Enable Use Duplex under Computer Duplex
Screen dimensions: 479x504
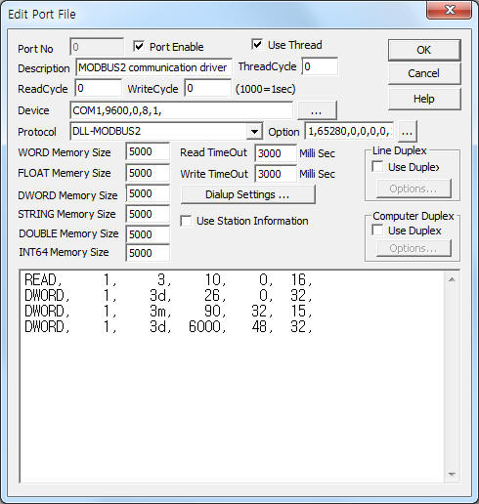377,231
